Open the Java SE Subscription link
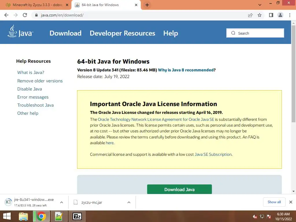The height and width of the screenshot is (222, 296). point(213,154)
